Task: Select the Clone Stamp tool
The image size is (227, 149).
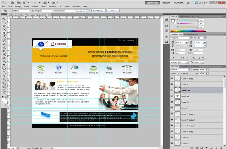Action: [4, 47]
